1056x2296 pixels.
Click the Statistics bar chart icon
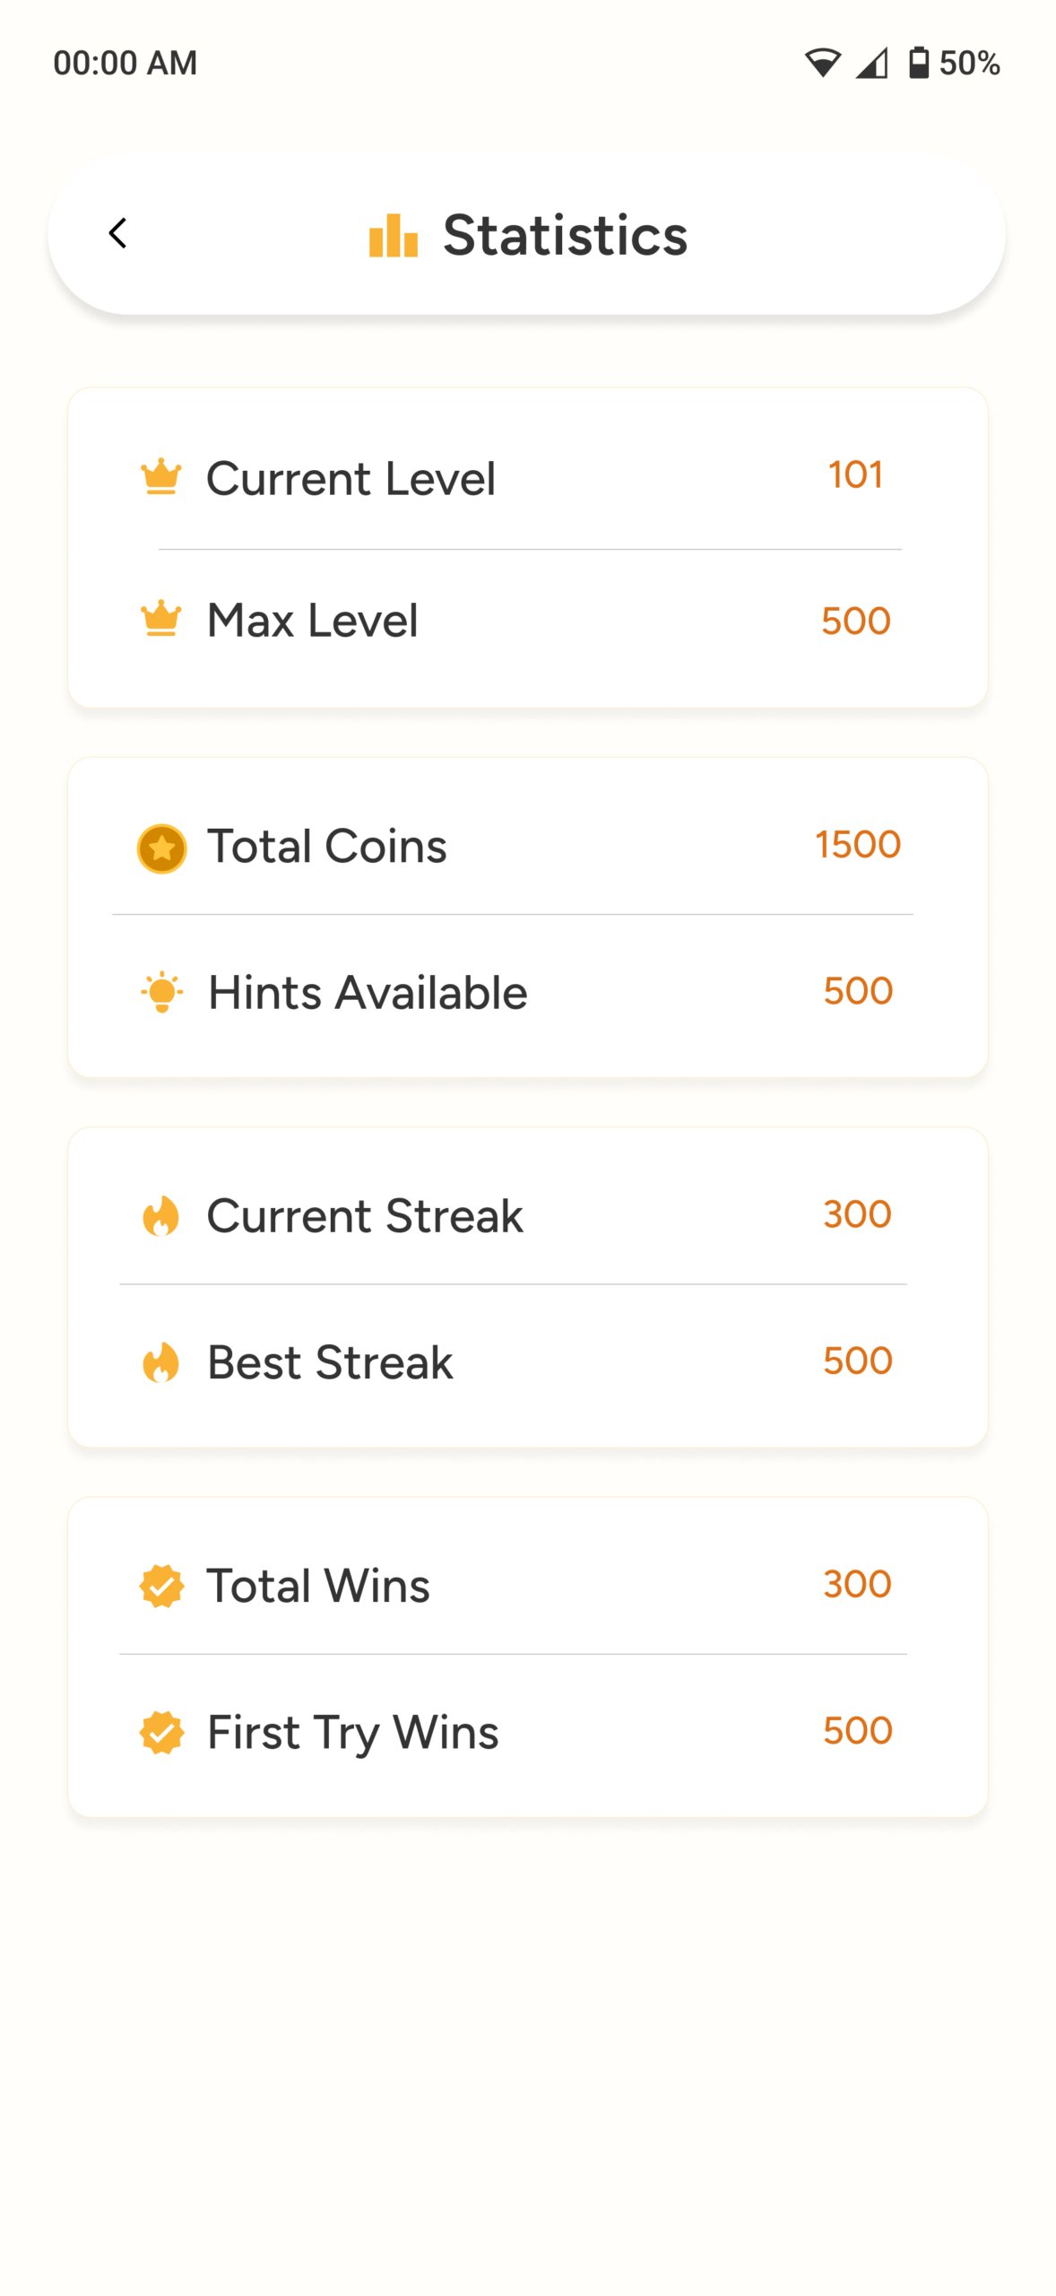point(394,236)
